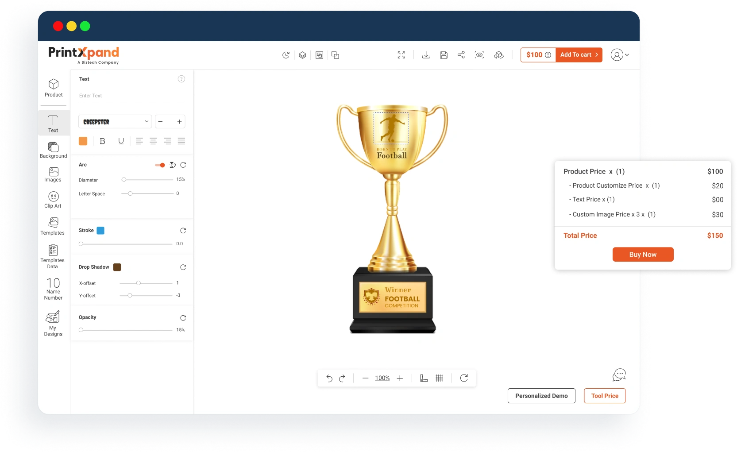The width and height of the screenshot is (737, 452).
Task: Reset the Stroke settings
Action: [x=183, y=231]
